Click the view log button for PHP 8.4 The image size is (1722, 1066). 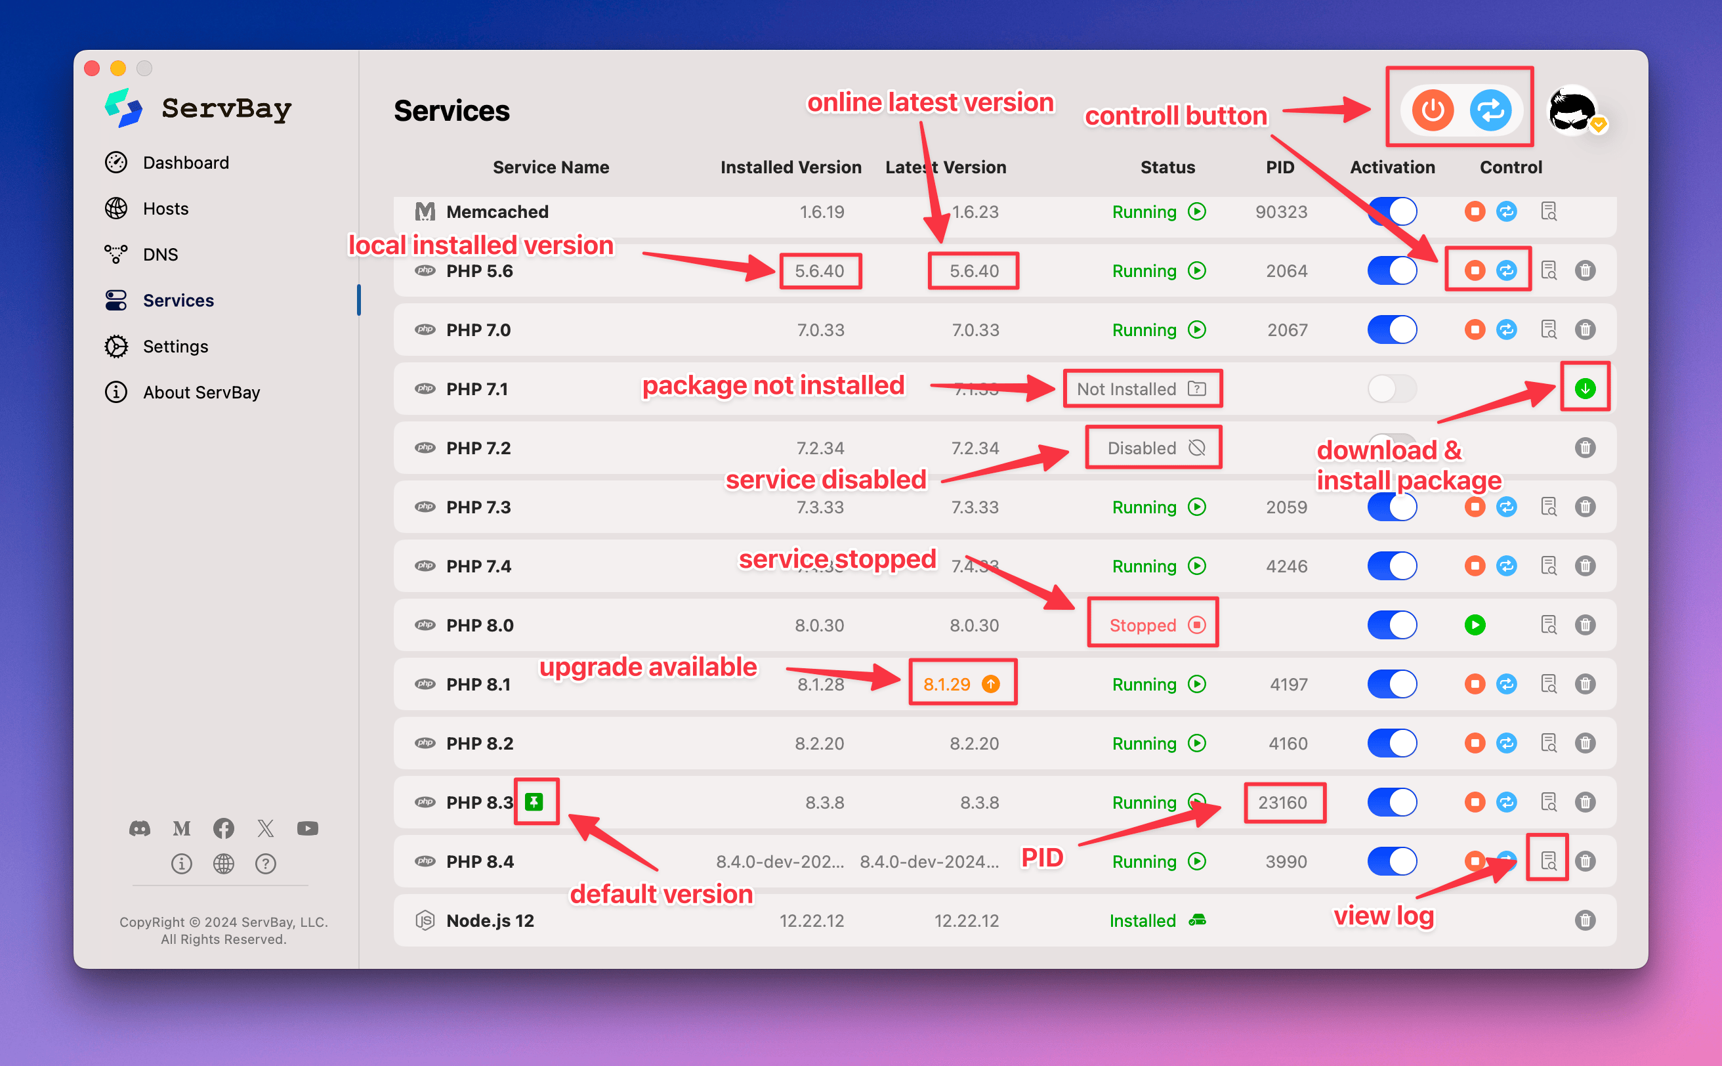pyautogui.click(x=1547, y=861)
